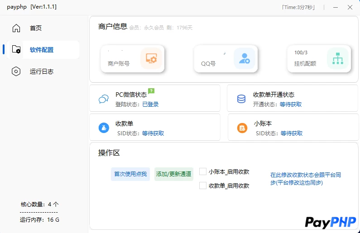360x233 pixels.
Task: Click the blue money bag 收款单 icon
Action: [104, 128]
